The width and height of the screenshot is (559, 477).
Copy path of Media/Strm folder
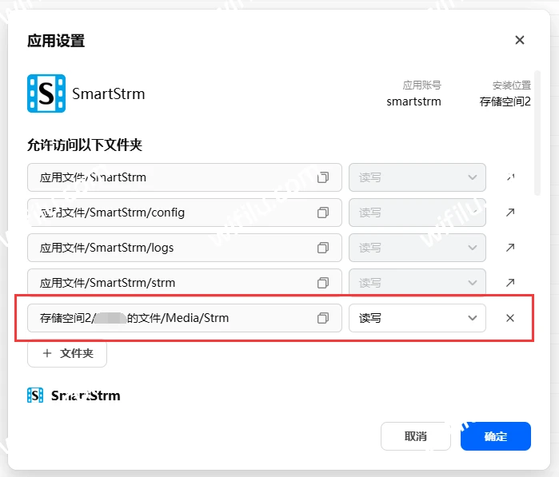point(323,318)
